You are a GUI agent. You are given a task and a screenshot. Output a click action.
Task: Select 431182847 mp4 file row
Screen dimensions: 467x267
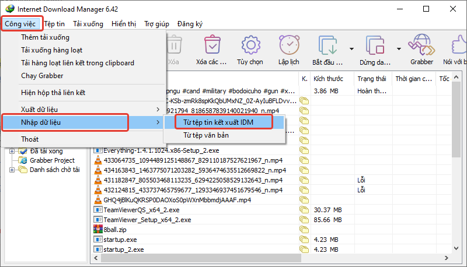[193, 180]
